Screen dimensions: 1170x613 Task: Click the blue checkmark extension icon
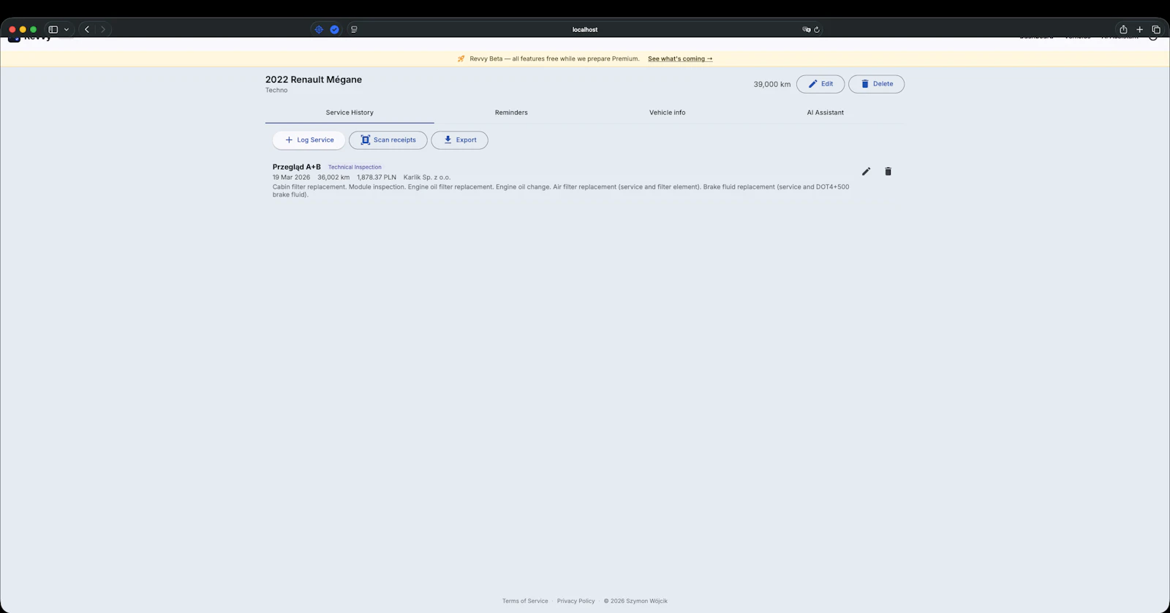click(x=334, y=30)
